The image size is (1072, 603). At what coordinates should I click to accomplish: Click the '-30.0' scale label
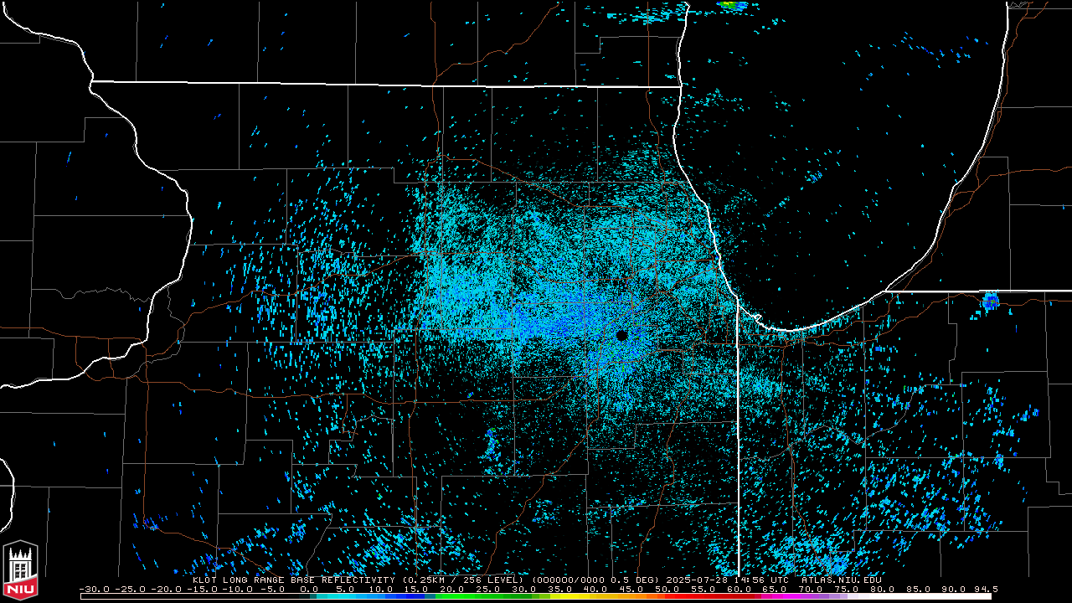click(x=94, y=589)
